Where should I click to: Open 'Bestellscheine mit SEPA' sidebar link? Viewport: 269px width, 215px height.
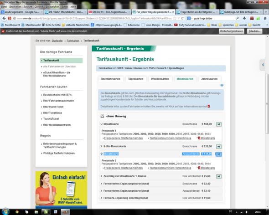point(57,95)
